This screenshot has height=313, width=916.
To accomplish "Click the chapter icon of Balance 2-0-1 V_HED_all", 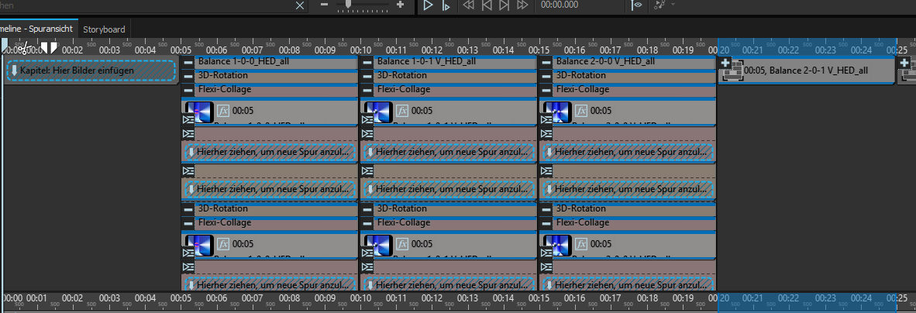I will (732, 72).
